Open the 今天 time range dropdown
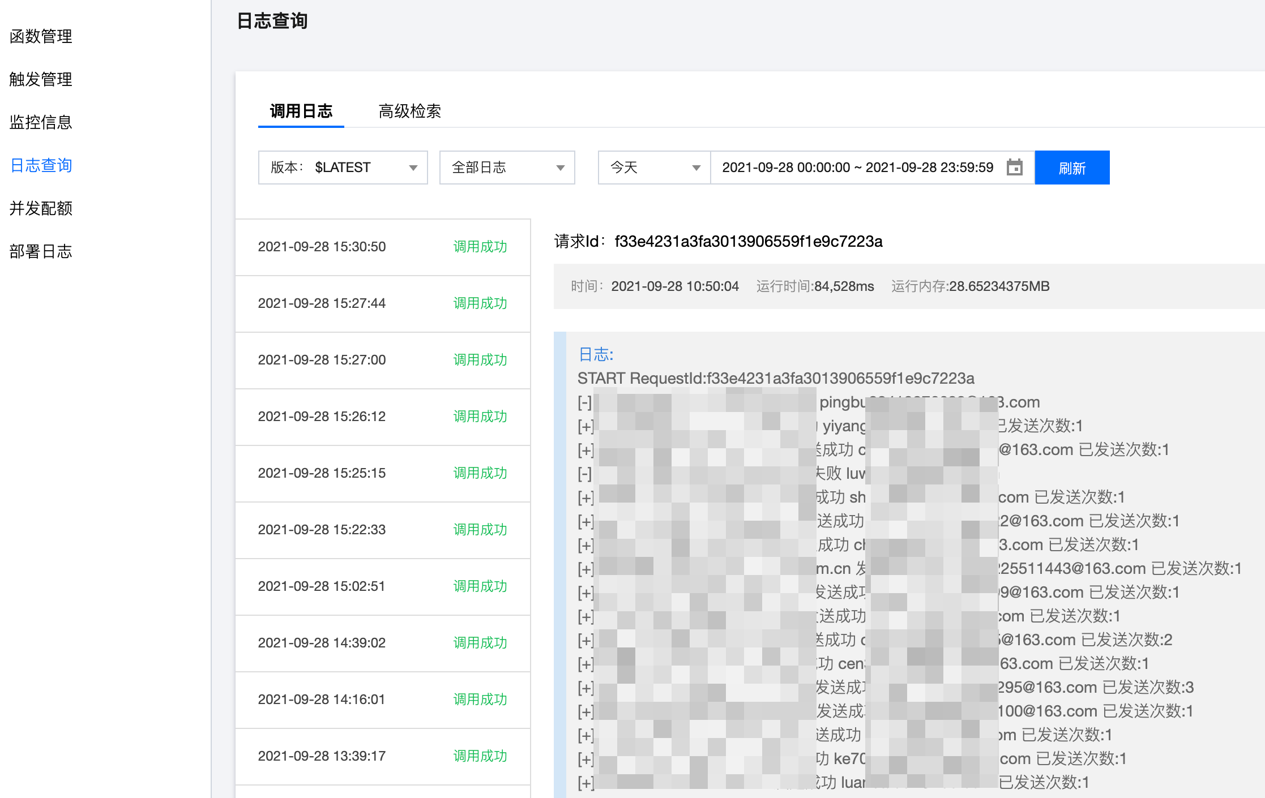The width and height of the screenshot is (1265, 798). [654, 168]
